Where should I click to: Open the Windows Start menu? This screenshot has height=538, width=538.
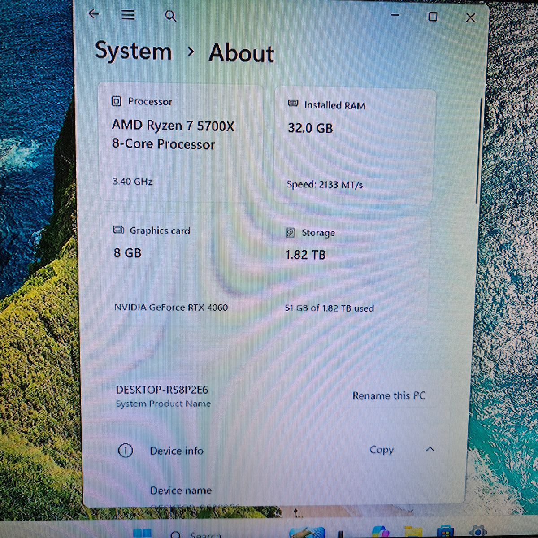pyautogui.click(x=143, y=534)
